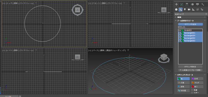Switch to the Modify panel tab
The image size is (208, 97).
[181, 4]
